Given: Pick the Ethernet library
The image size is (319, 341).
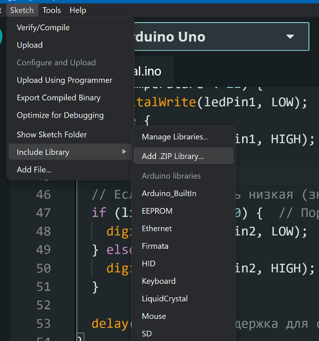Looking at the screenshot, I should [157, 229].
